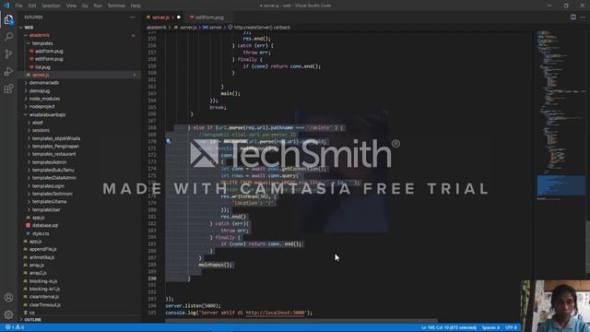Image resolution: width=590 pixels, height=332 pixels.
Task: Open the Run menu
Action: click(98, 6)
